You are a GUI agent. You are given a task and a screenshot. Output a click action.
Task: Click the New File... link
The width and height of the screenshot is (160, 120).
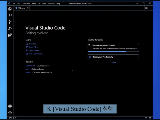click(33, 44)
